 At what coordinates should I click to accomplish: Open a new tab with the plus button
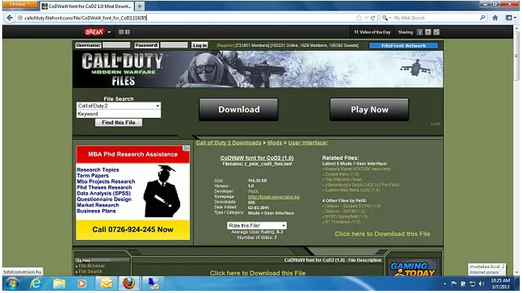point(140,6)
